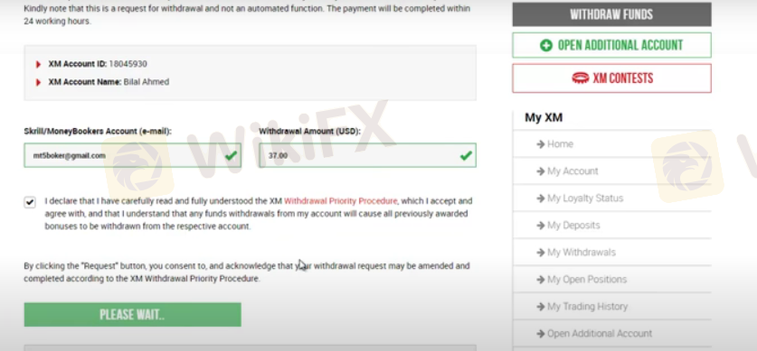This screenshot has height=351, width=757.
Task: Click the Withdraw Funds button
Action: tap(611, 14)
